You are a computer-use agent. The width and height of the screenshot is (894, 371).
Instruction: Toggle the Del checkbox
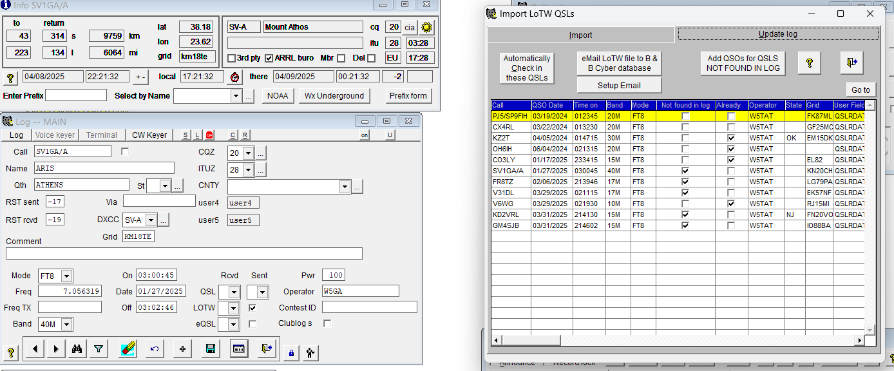click(x=371, y=58)
